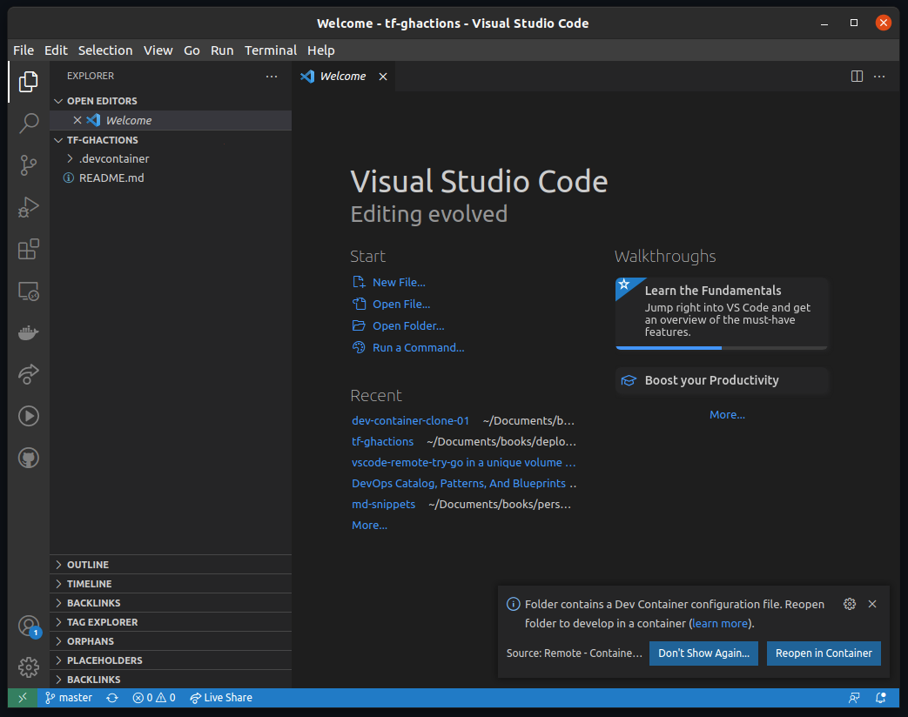Image resolution: width=908 pixels, height=717 pixels.
Task: Click More... under Recent list
Action: click(369, 526)
